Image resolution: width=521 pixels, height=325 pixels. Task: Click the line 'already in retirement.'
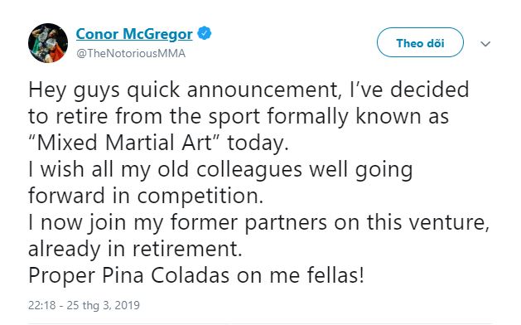coord(135,249)
